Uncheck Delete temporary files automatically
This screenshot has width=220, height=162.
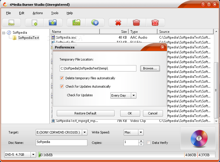tap(62, 78)
